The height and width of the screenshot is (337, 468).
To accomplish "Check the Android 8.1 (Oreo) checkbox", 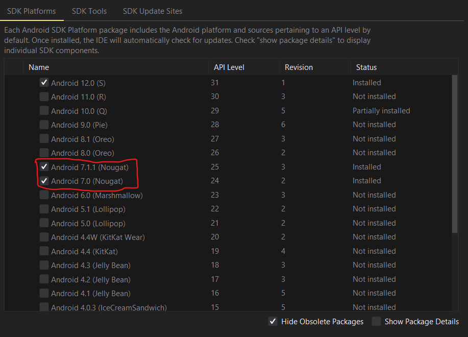I will [44, 138].
